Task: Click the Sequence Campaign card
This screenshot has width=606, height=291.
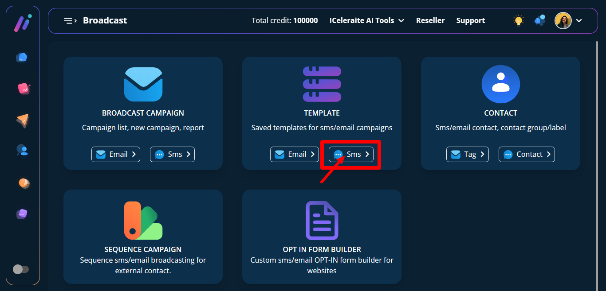Action: tap(143, 237)
